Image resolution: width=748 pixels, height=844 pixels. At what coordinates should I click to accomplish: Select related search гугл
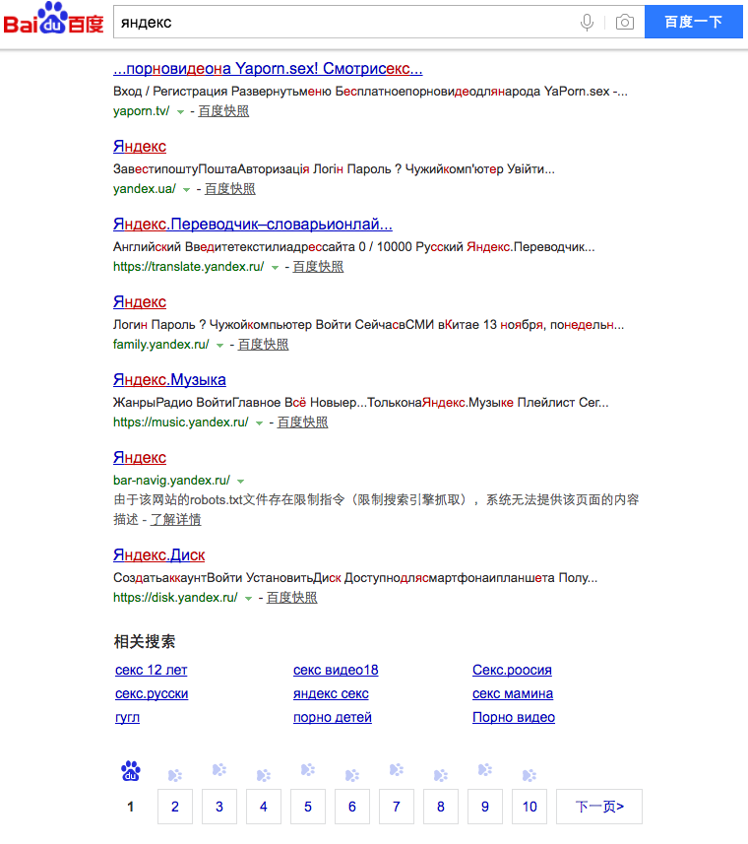127,718
